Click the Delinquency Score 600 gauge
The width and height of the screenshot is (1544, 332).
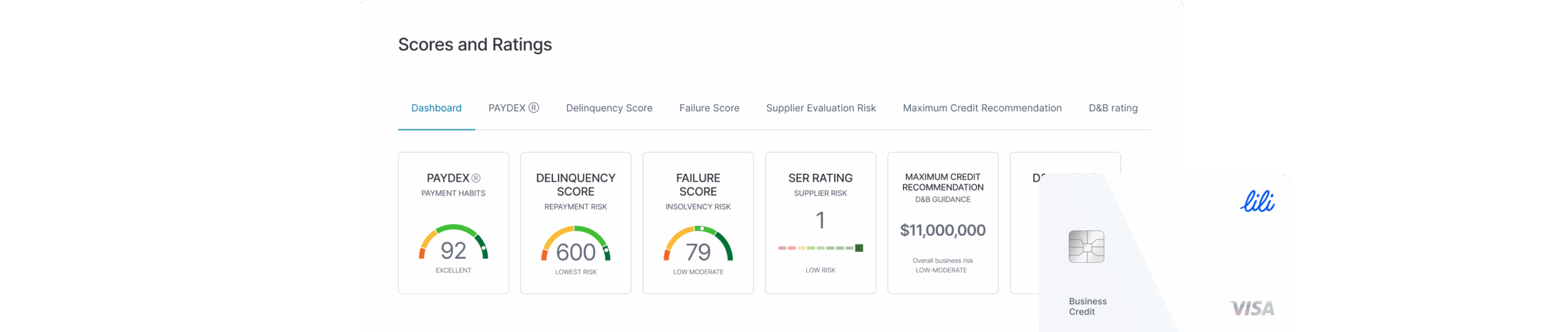tap(576, 245)
